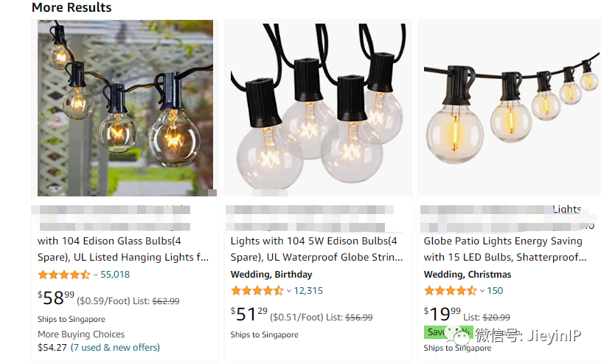Expand rating breakdown arrow beside 55,018

[96, 275]
